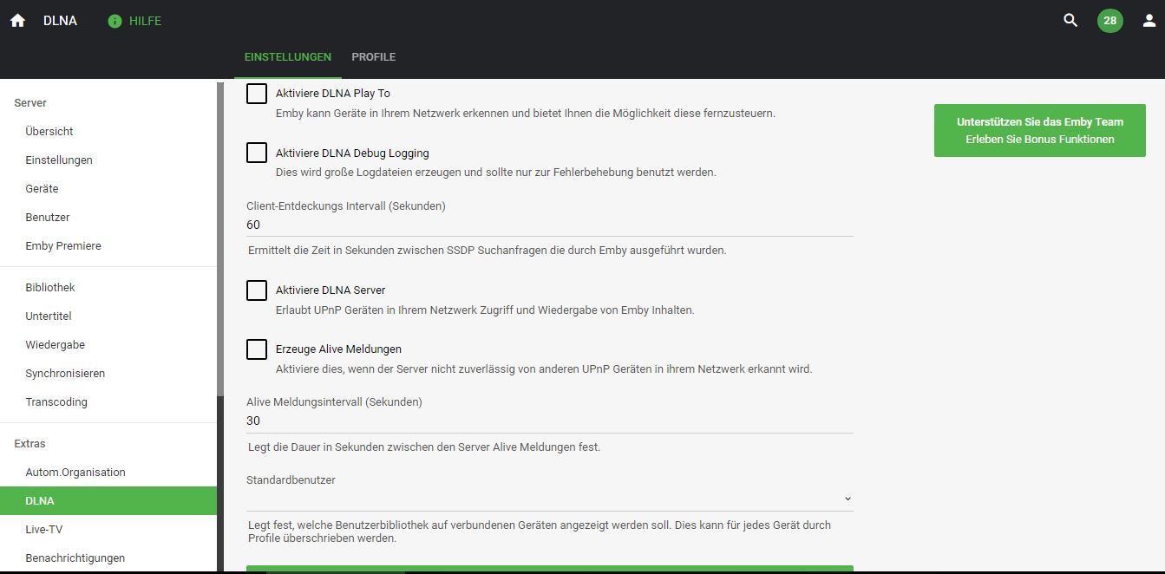The image size is (1165, 574).
Task: Select Synchronisieren in the sidebar
Action: pos(108,374)
